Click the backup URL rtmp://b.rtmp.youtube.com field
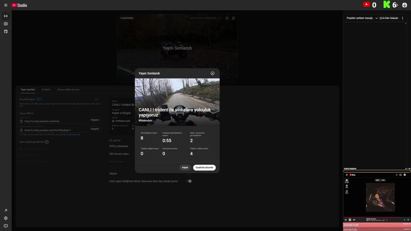The height and width of the screenshot is (231, 411). pos(53,130)
